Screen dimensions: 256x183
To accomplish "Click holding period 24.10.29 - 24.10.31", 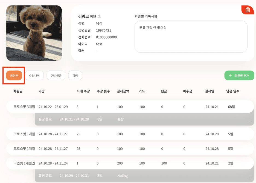I will coord(74,176).
